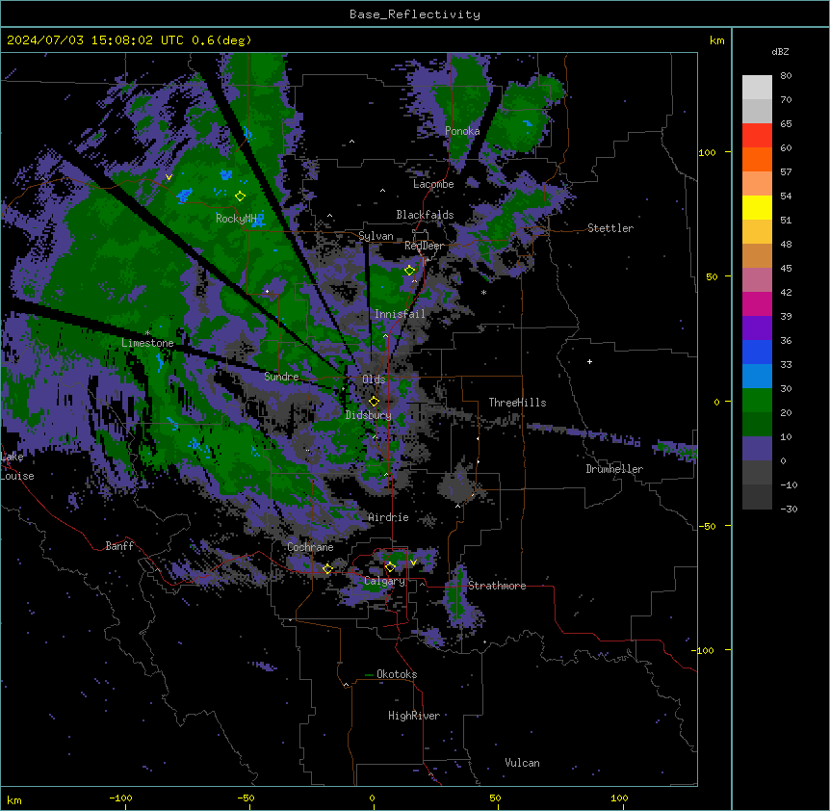The image size is (830, 811).
Task: Click the yellow diamond marker between Olds and Didsbury
Action: 375,401
